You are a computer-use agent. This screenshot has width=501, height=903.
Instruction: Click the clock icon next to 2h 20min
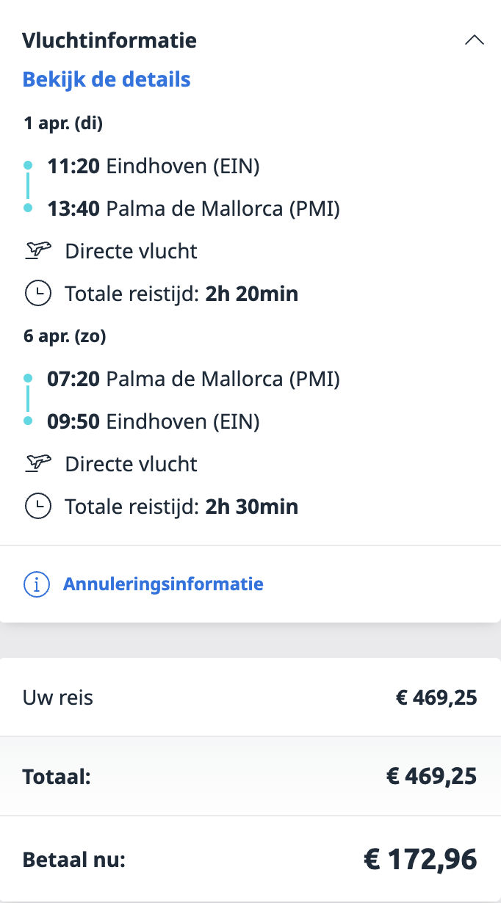tap(38, 294)
